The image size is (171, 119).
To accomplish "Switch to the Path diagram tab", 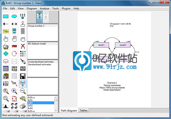I will [69, 110].
